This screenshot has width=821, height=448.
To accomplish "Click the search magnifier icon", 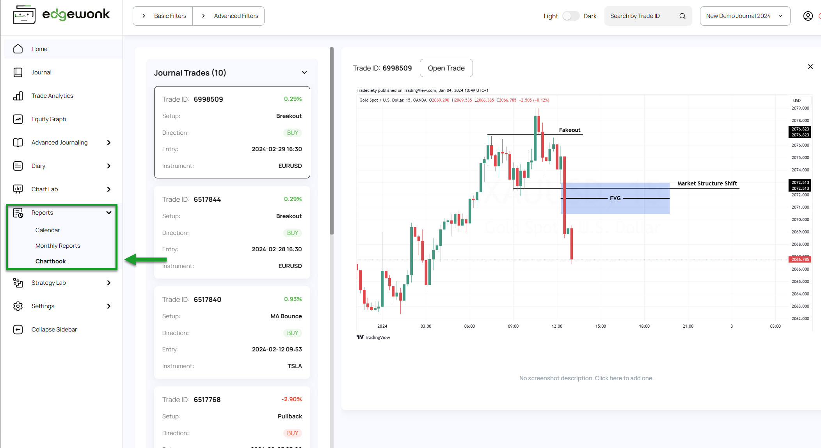I will click(x=682, y=16).
